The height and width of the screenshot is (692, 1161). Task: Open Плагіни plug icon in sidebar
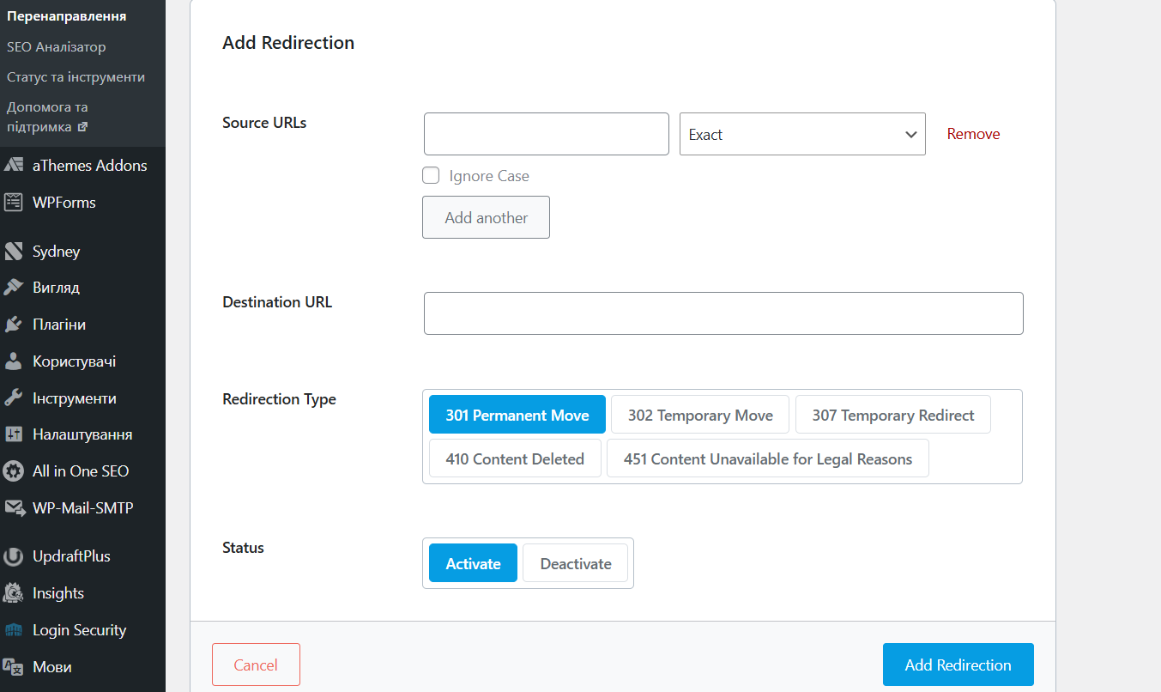click(x=14, y=325)
